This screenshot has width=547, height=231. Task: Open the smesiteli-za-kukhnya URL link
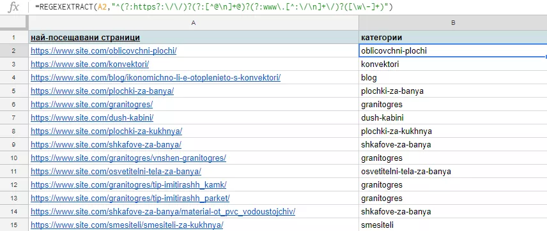point(127,225)
